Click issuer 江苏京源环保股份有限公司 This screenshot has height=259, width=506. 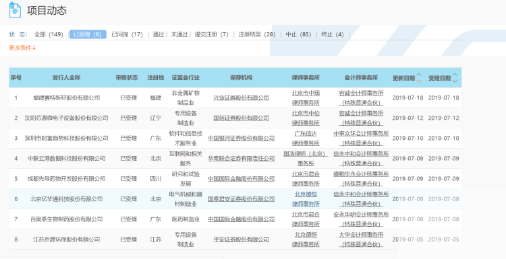point(67,239)
